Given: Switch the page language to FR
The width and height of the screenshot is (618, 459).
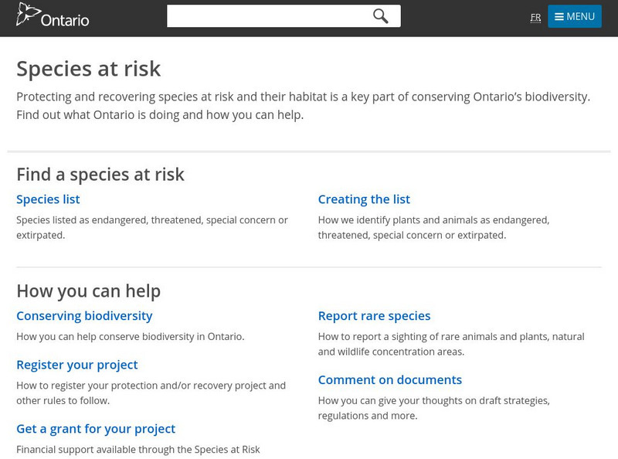Looking at the screenshot, I should (536, 17).
